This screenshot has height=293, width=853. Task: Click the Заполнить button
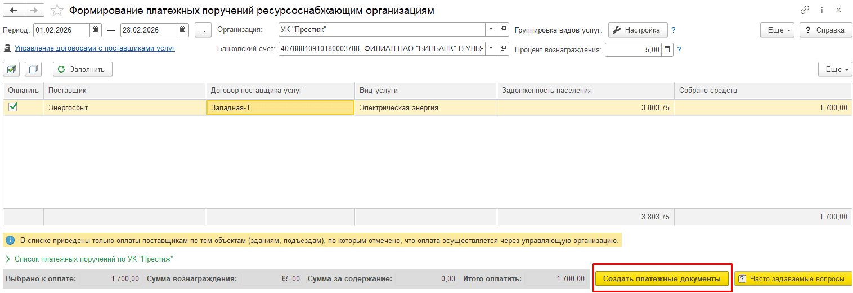(x=83, y=69)
